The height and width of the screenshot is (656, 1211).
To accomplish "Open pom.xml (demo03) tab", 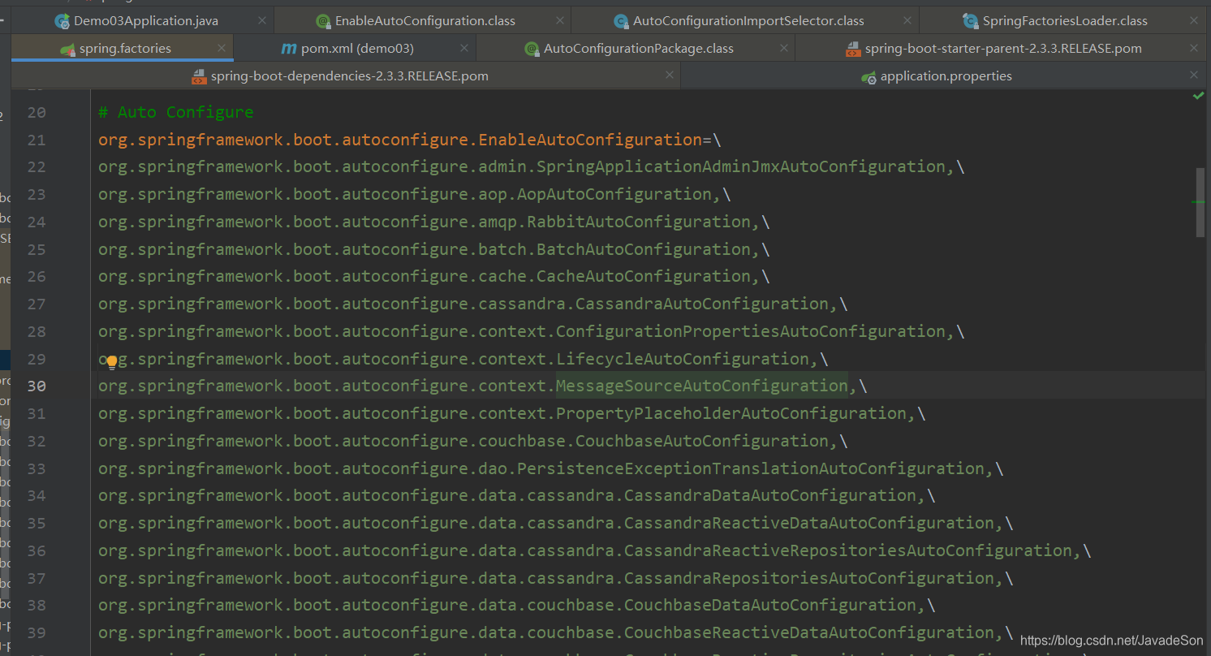I will pyautogui.click(x=356, y=48).
